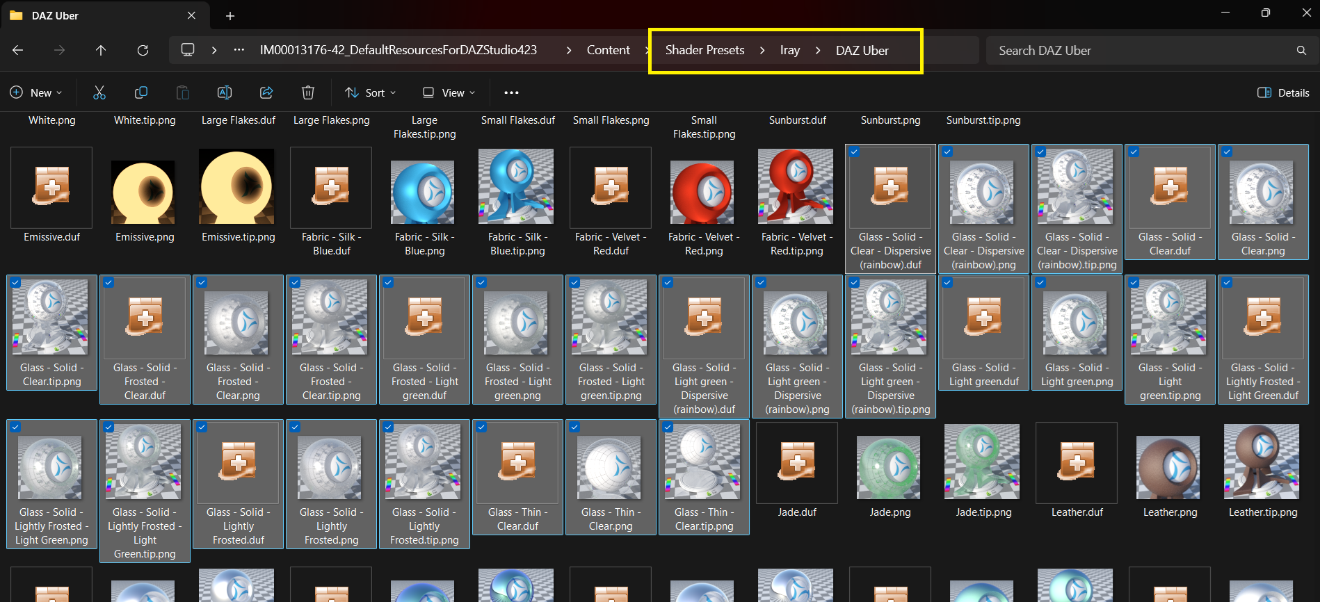This screenshot has height=602, width=1320.
Task: Uncheck Glass - Solid - Light green.duf checkbox
Action: [x=947, y=283]
